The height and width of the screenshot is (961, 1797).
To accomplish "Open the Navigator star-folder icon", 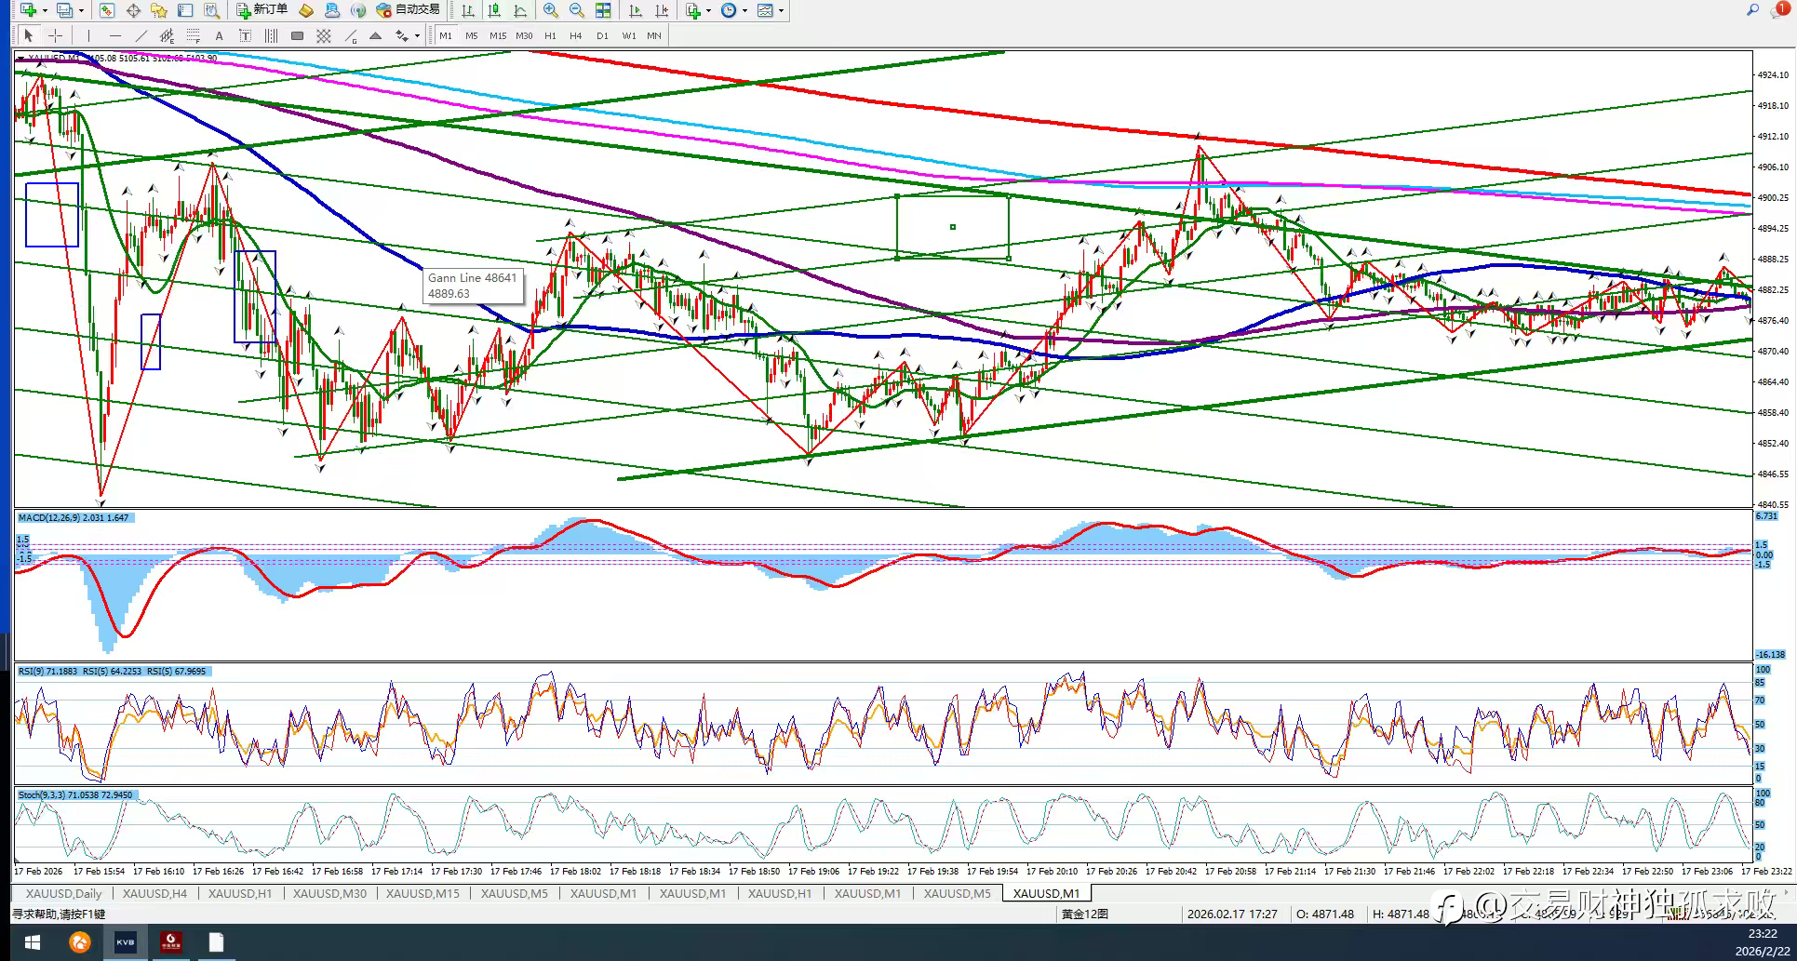I will click(x=159, y=10).
